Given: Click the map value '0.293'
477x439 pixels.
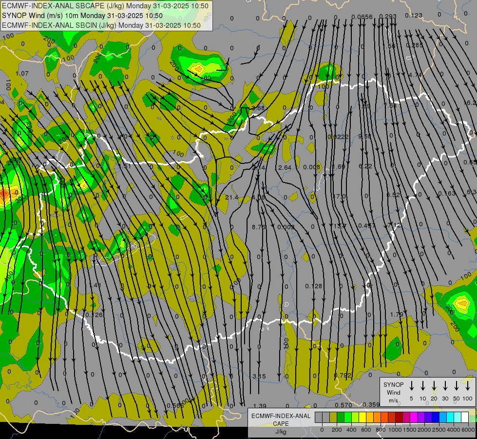Looking at the screenshot, I should (388, 17).
